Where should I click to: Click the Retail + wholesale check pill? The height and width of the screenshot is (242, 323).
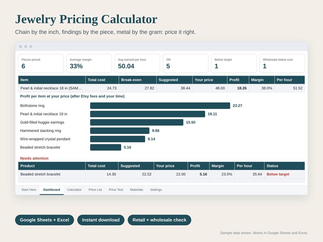(x=159, y=220)
